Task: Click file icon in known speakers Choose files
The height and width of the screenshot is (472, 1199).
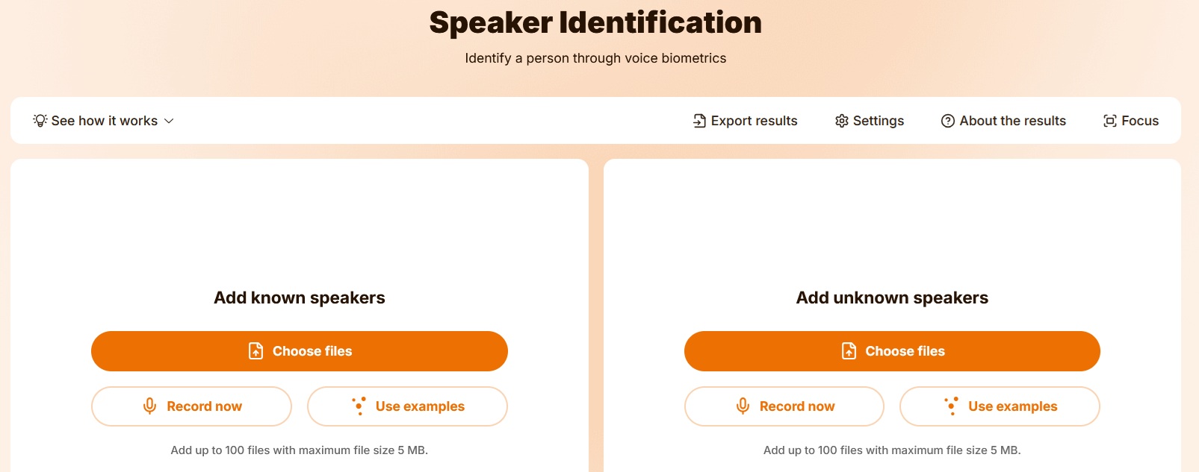Action: point(256,351)
